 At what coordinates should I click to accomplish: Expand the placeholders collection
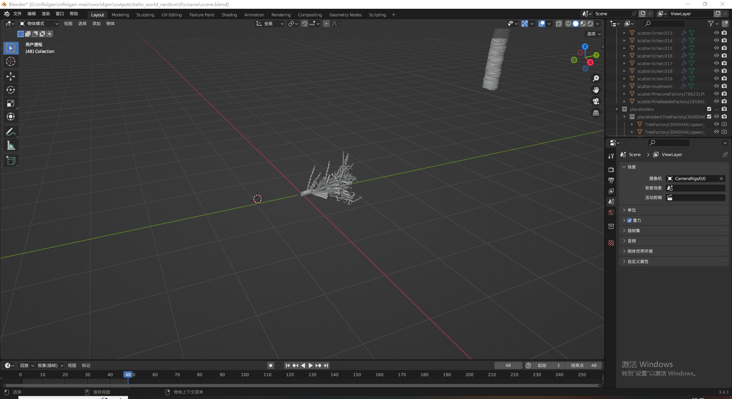(617, 109)
